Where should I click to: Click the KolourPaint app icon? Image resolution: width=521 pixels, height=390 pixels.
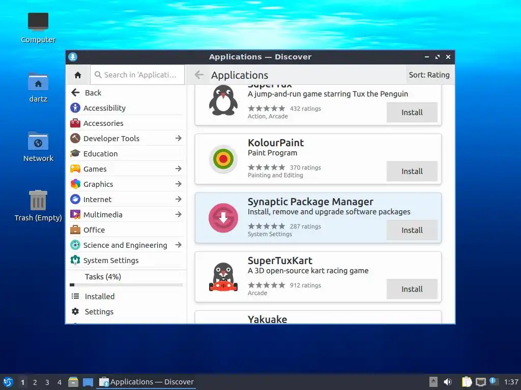pos(223,159)
